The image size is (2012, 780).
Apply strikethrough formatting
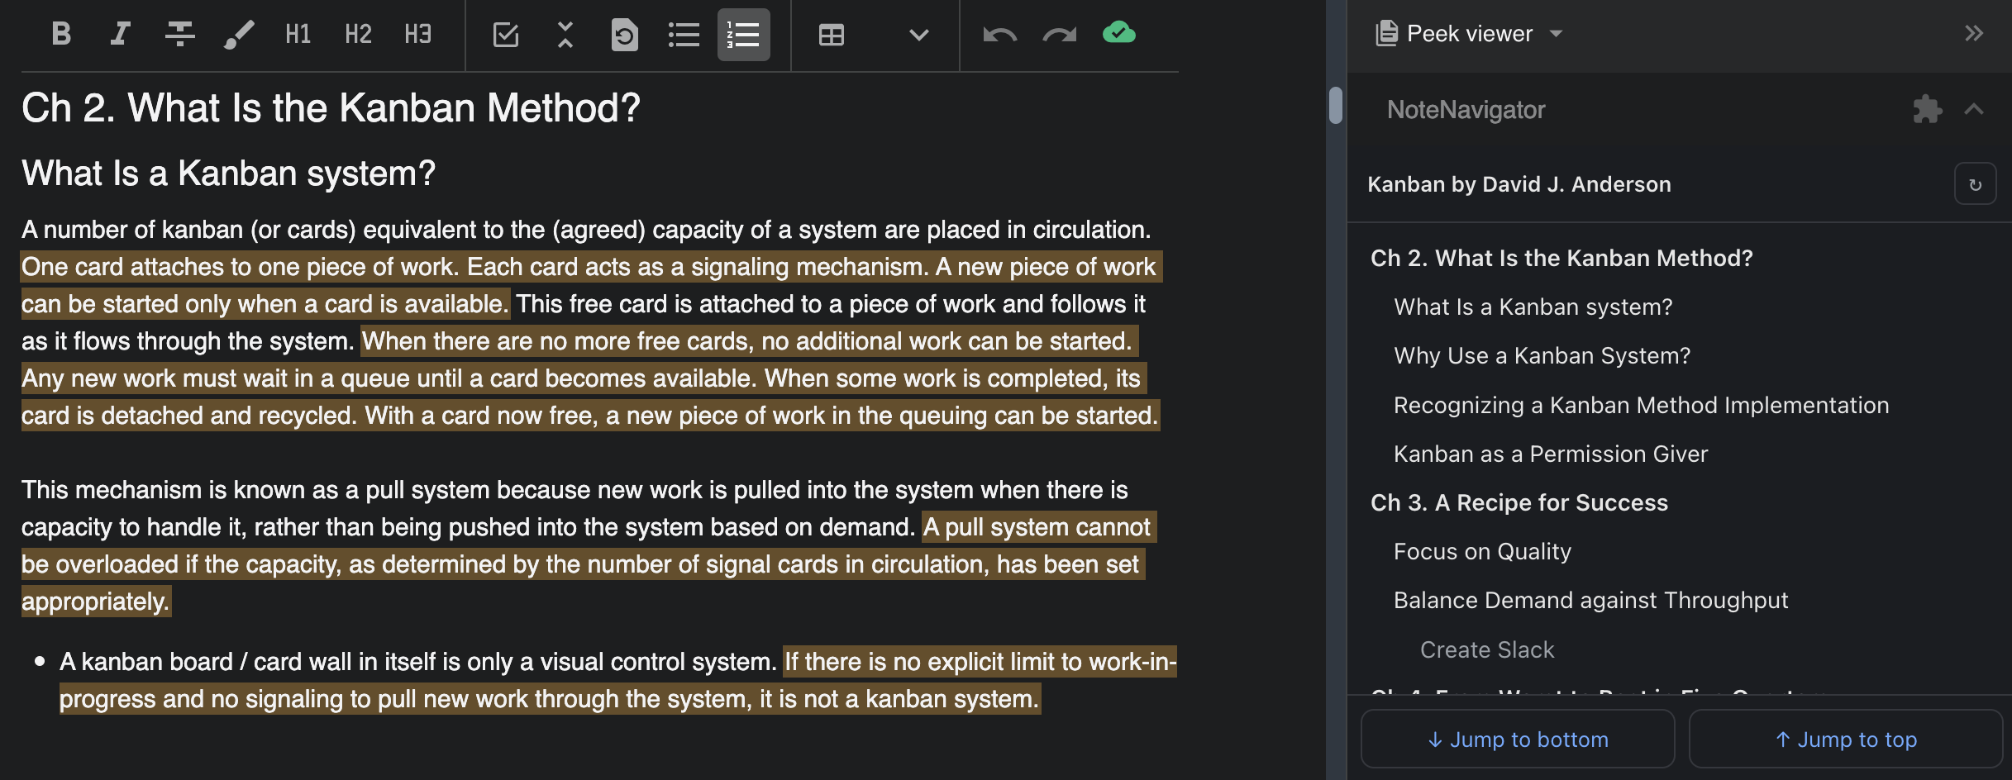(179, 34)
